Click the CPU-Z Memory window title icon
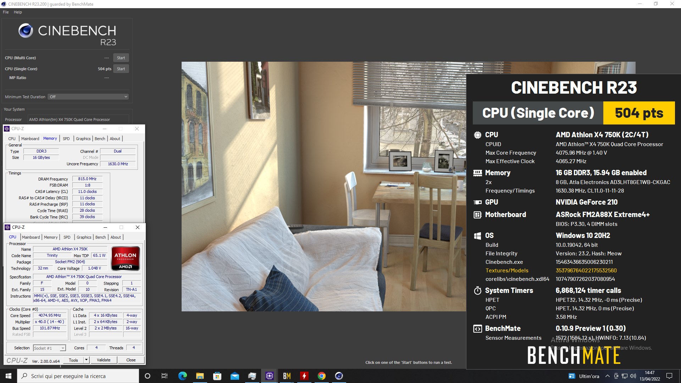The height and width of the screenshot is (383, 681). pos(7,129)
